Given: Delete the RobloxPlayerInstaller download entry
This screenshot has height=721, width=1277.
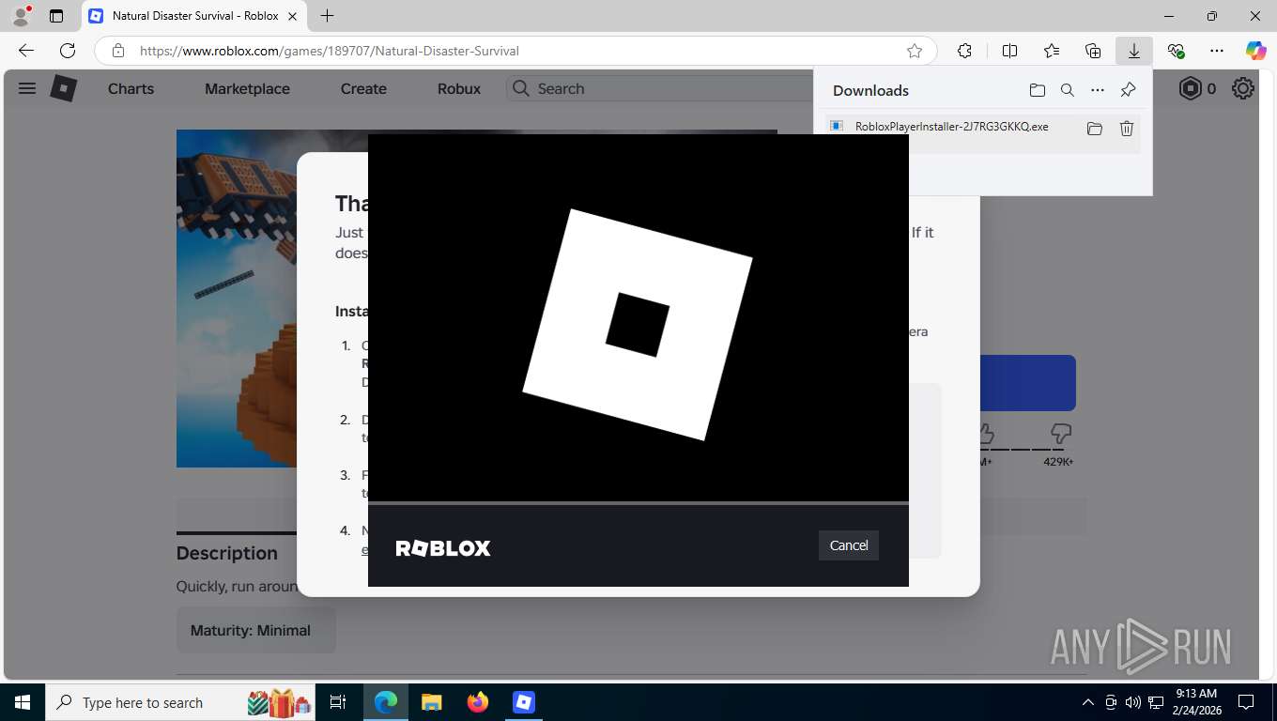Looking at the screenshot, I should [x=1127, y=129].
